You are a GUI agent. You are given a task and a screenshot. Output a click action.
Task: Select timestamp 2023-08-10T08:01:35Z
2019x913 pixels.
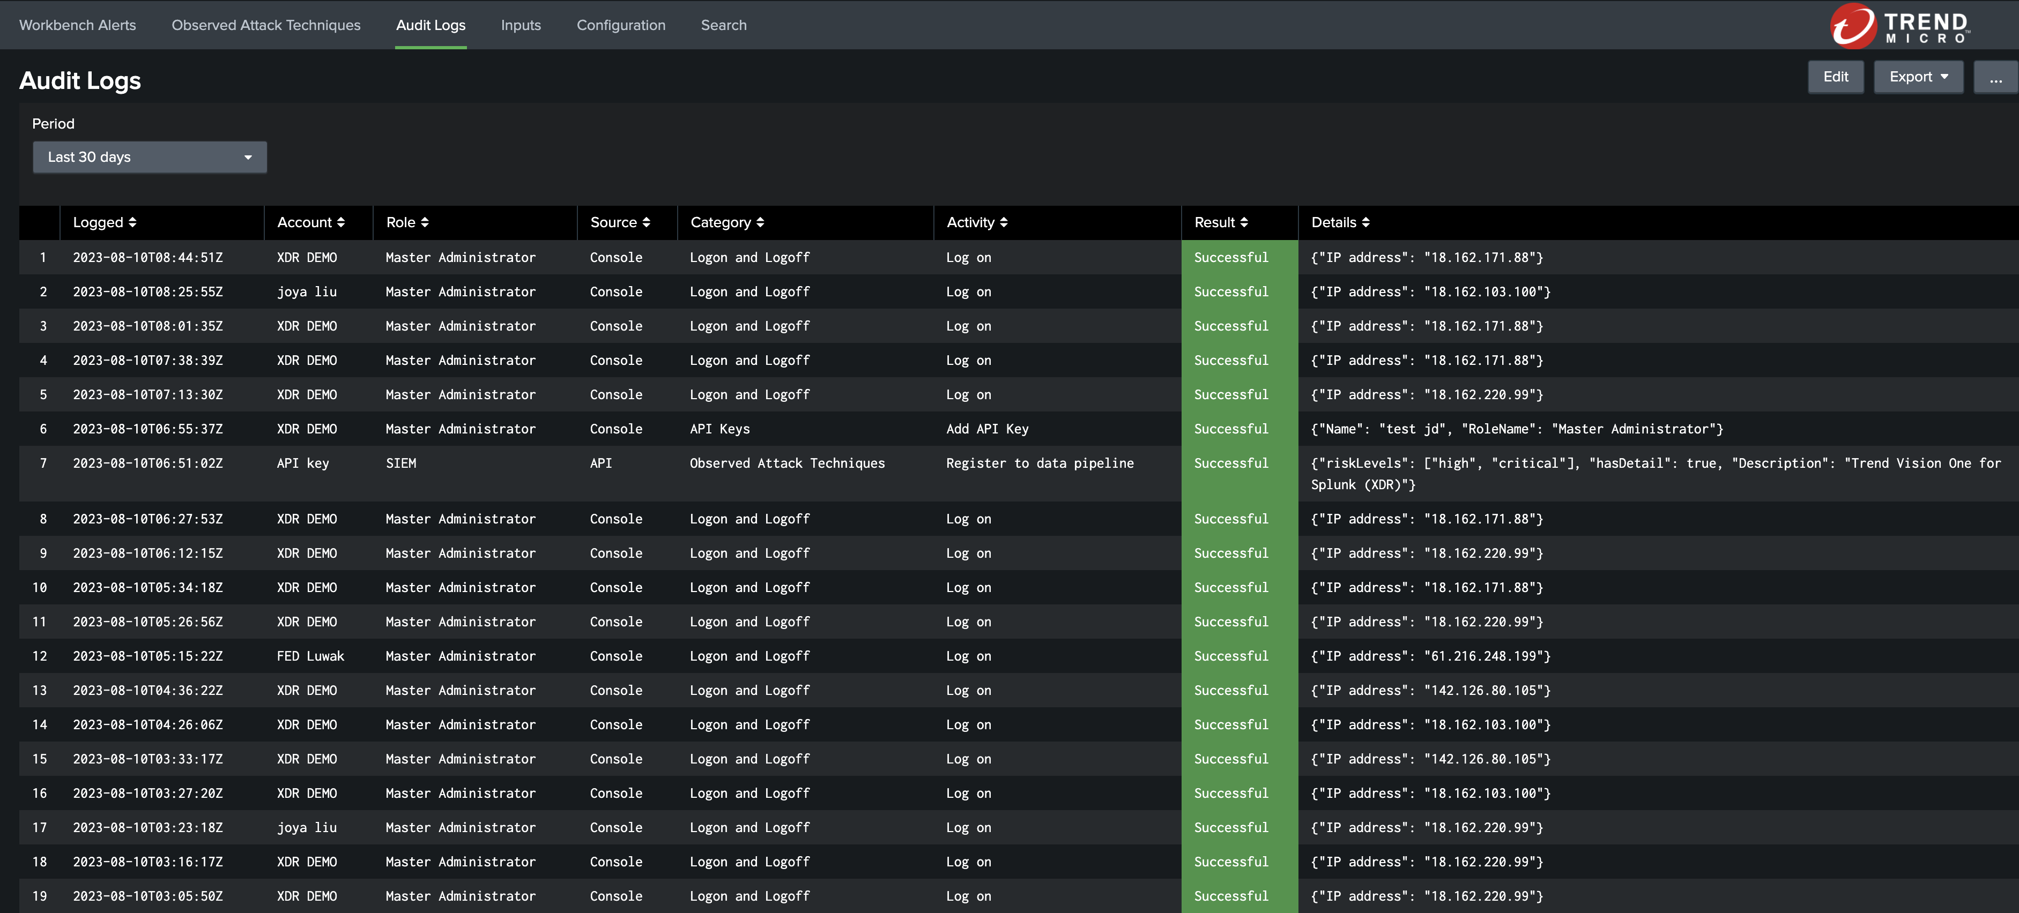coord(147,326)
